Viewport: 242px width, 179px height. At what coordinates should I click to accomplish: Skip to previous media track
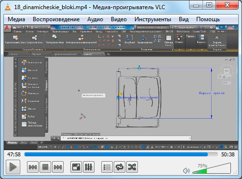click(33, 167)
